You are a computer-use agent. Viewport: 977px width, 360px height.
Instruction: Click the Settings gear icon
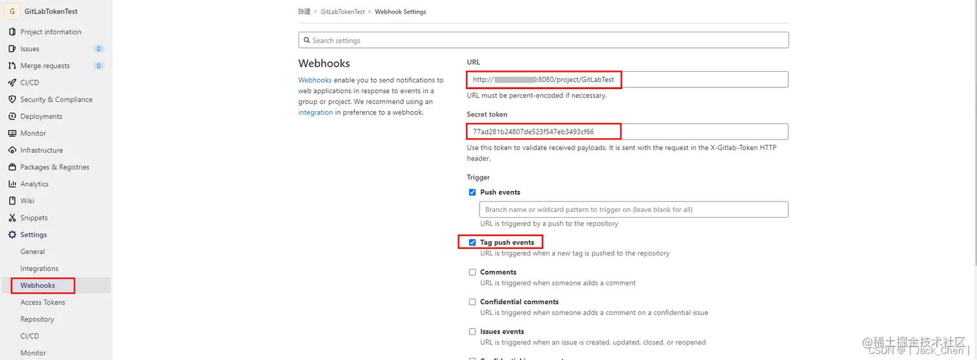tap(12, 235)
